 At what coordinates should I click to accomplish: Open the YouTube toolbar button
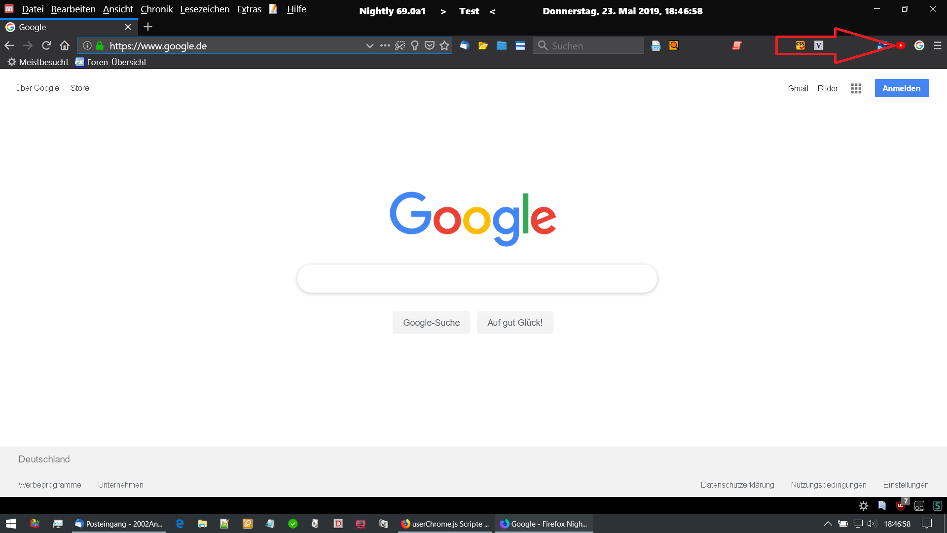[x=901, y=45]
